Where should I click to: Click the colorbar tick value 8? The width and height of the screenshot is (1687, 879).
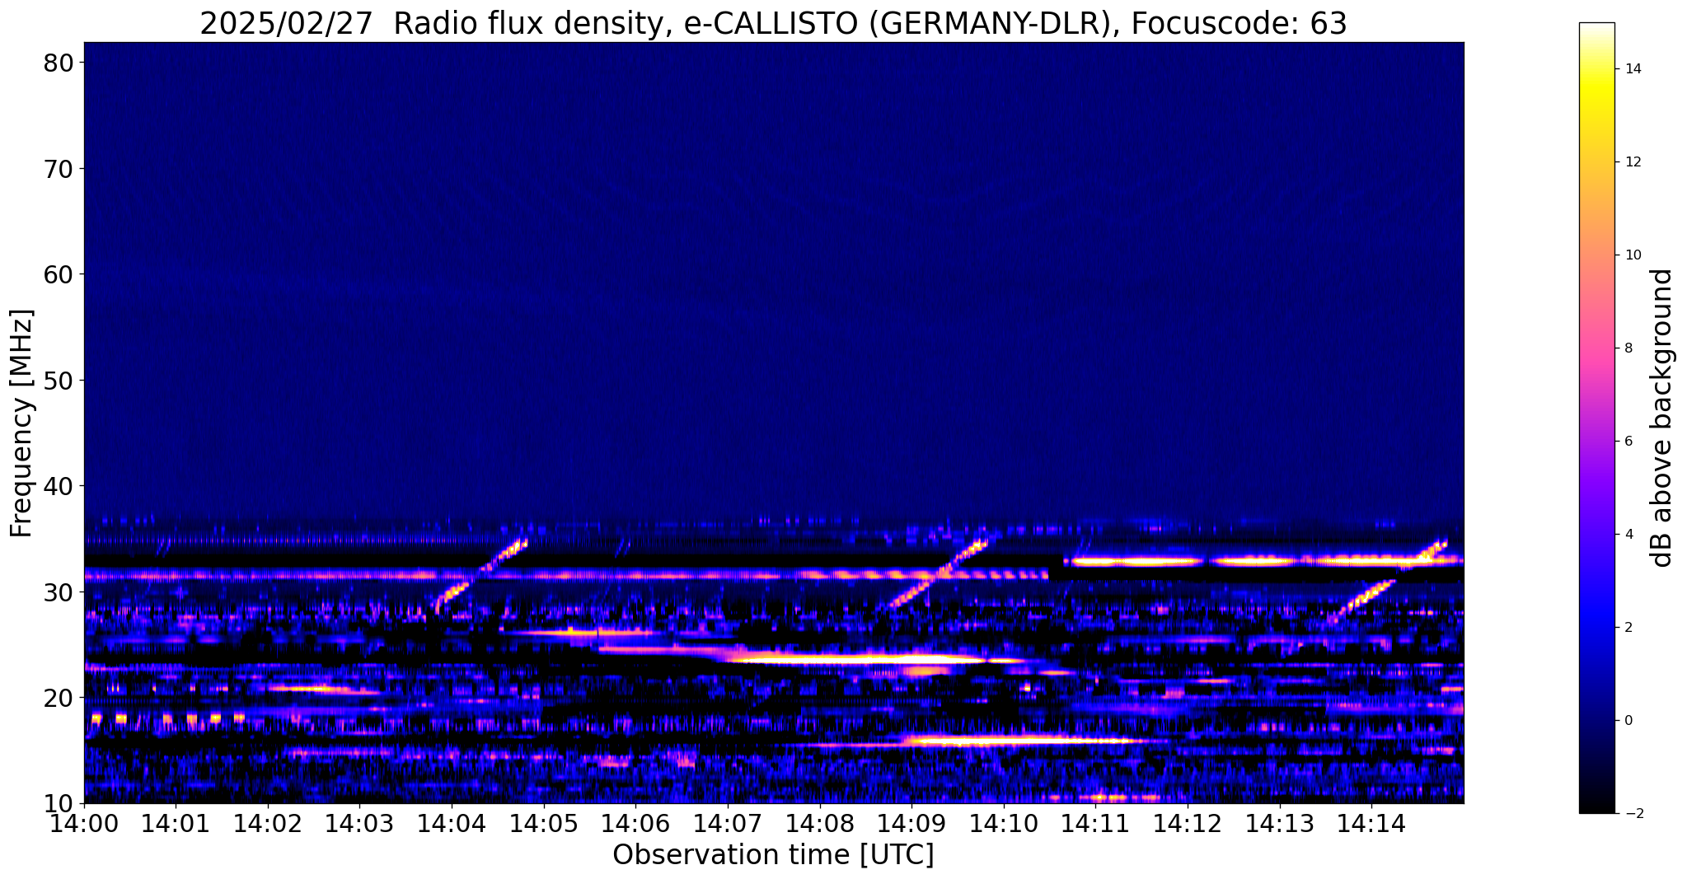pos(1628,348)
